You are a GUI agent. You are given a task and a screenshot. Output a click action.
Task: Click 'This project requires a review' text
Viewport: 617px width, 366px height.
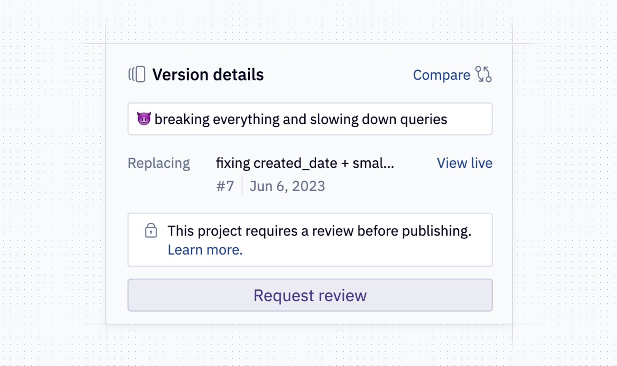coord(261,231)
